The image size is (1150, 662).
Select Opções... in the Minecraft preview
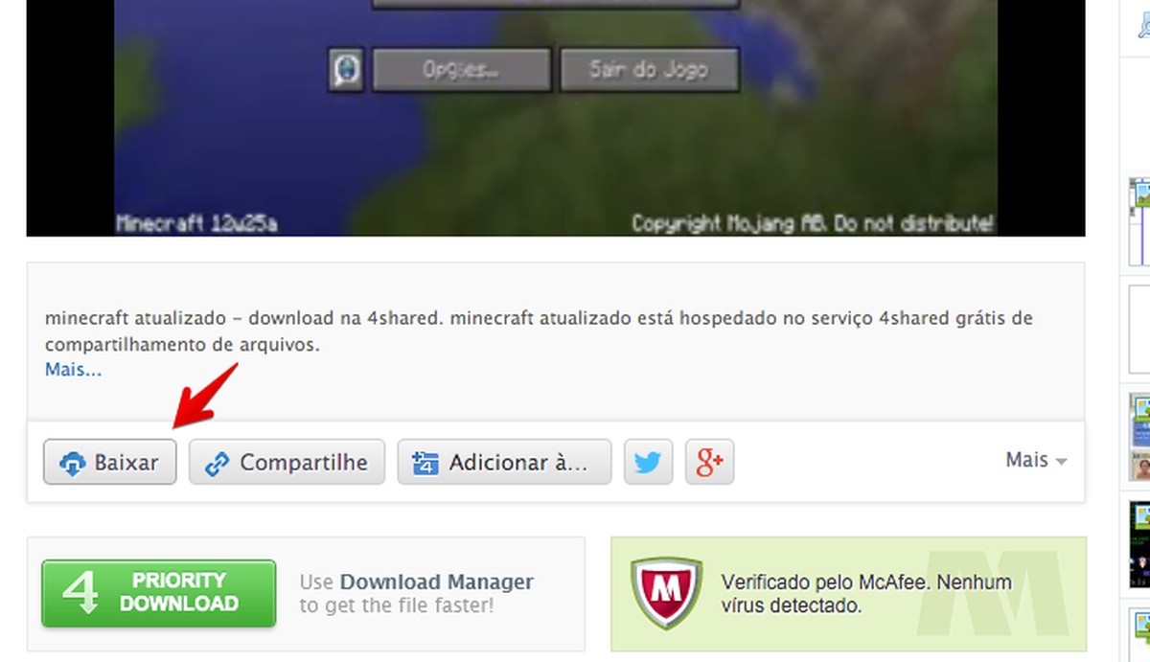[461, 70]
